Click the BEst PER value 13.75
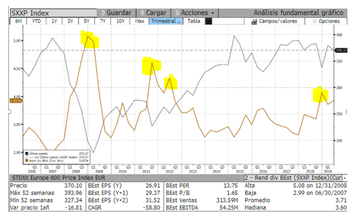 click(x=231, y=186)
